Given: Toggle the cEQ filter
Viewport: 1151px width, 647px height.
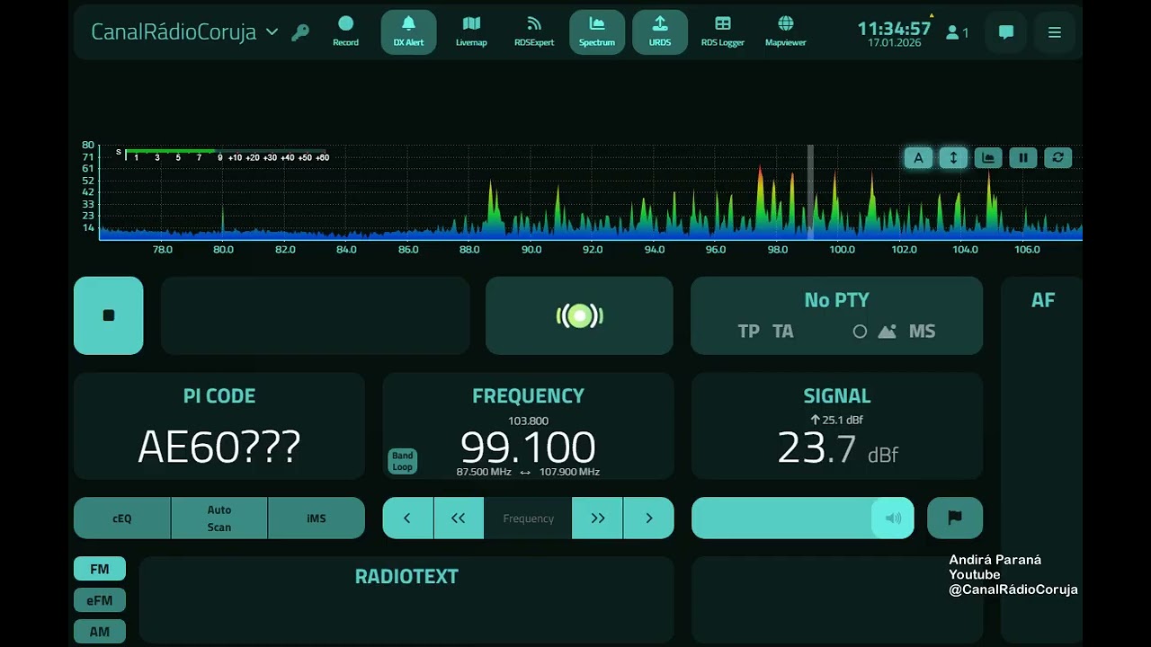Looking at the screenshot, I should (x=122, y=518).
